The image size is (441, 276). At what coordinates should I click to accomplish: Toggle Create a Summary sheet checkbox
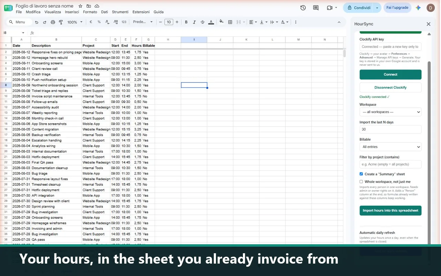pos(361,174)
